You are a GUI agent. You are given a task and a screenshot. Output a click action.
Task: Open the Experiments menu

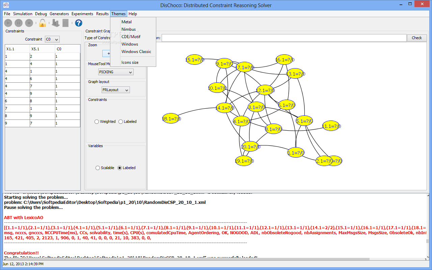pos(82,14)
